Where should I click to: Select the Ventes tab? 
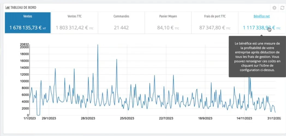pyautogui.click(x=28, y=23)
